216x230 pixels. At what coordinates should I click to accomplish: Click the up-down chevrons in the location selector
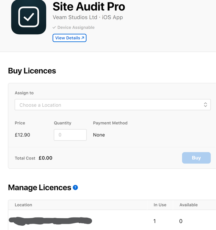coord(206,105)
